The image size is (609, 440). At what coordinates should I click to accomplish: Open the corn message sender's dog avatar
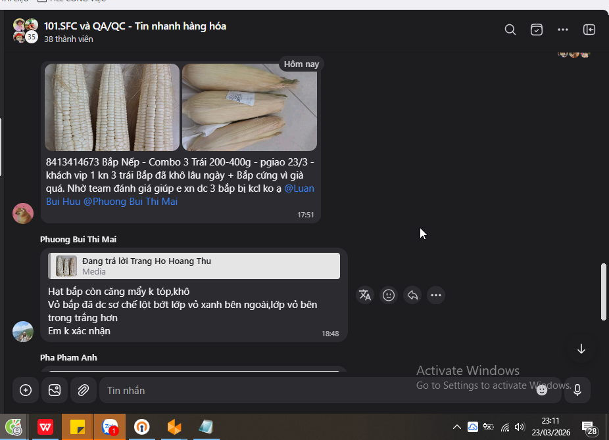(x=23, y=213)
